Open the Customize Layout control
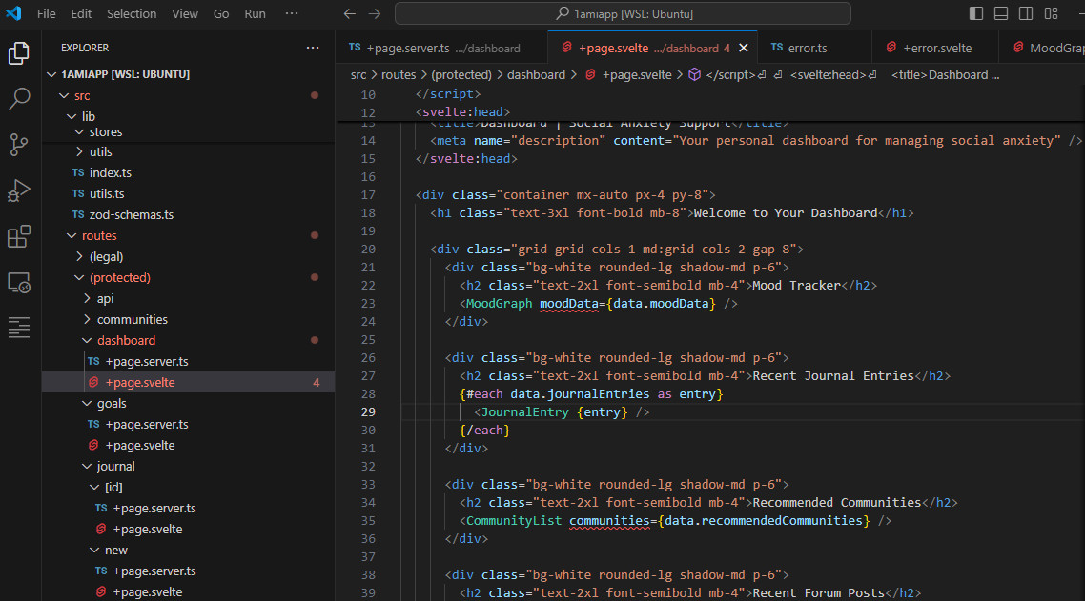The image size is (1085, 601). pos(1050,12)
